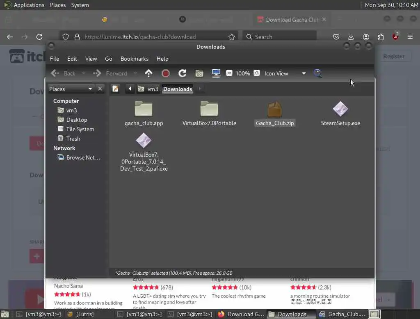This screenshot has height=319, width=420.
Task: Click the Back navigation button
Action: click(x=64, y=73)
